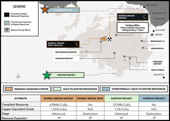Click Turgeon Project resource expansion checkmark

click(x=154, y=118)
